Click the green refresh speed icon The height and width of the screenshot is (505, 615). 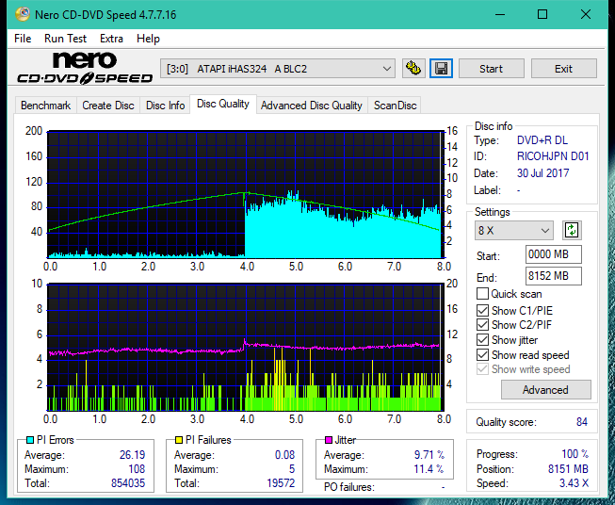572,230
